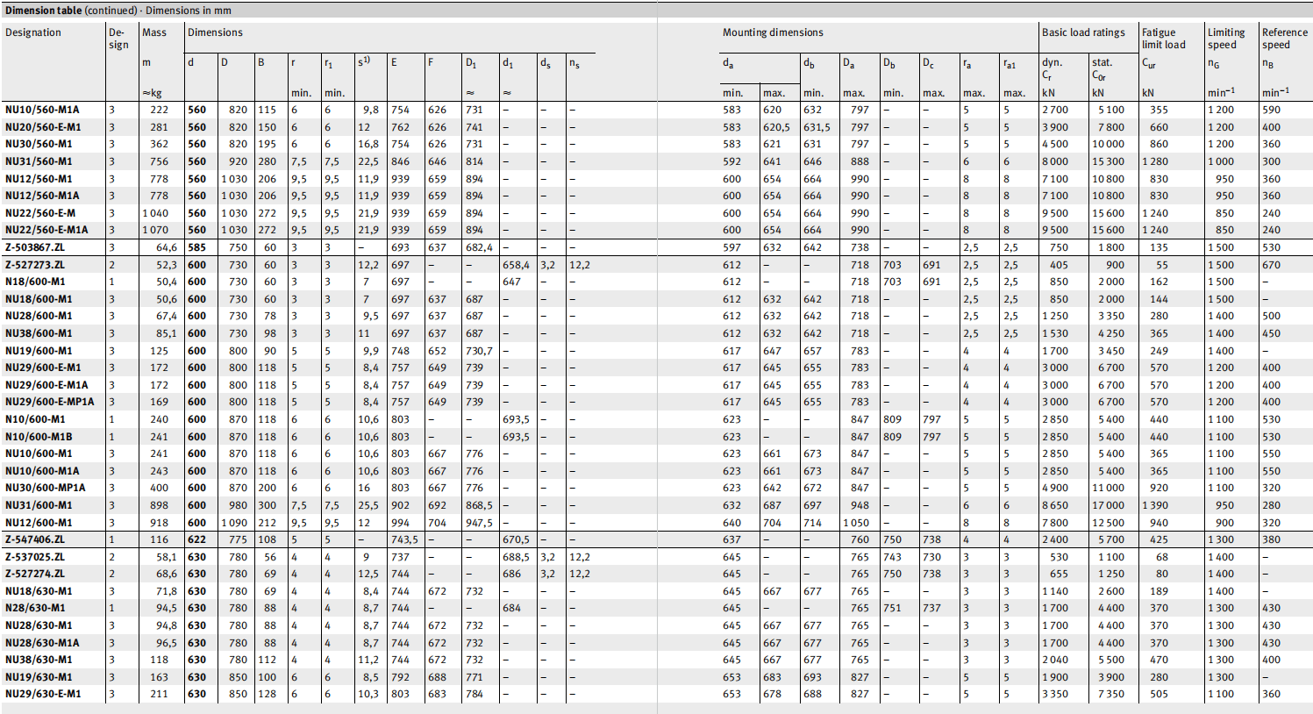Viewport: 1313px width, 714px height.
Task: Click designation N28/630-M1
Action: coord(35,608)
